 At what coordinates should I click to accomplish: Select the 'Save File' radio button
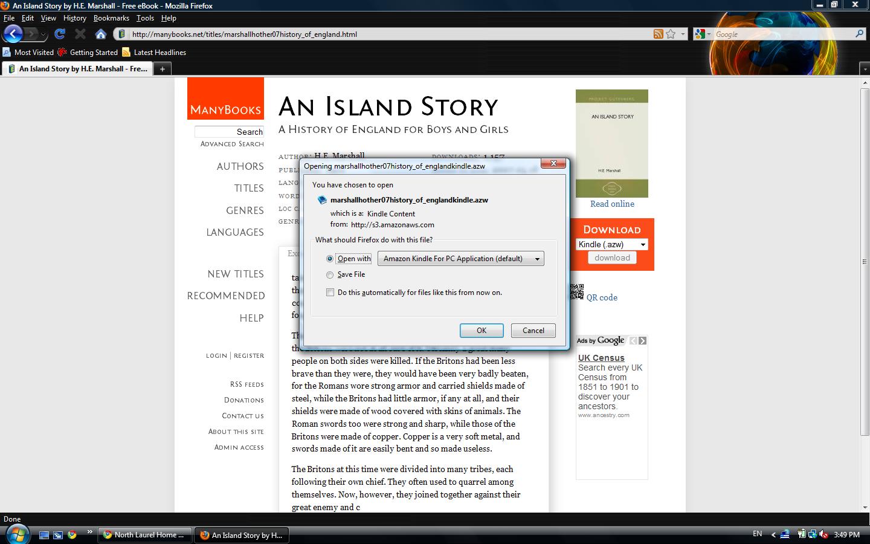coord(330,275)
